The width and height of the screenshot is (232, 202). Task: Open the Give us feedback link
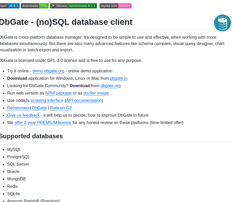pos(23,115)
